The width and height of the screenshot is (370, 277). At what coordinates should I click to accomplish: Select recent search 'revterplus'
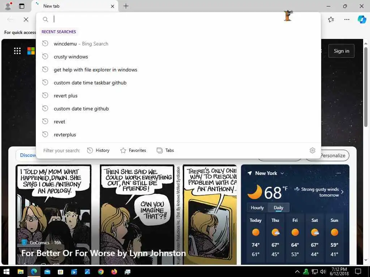pyautogui.click(x=178, y=135)
